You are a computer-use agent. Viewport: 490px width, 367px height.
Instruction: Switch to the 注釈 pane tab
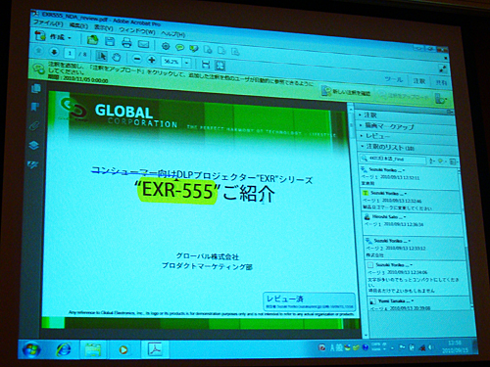(x=419, y=81)
